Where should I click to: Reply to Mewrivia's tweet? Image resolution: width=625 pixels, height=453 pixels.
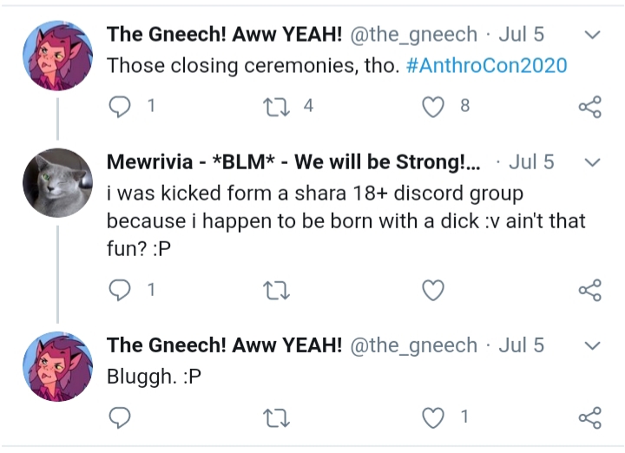120,290
